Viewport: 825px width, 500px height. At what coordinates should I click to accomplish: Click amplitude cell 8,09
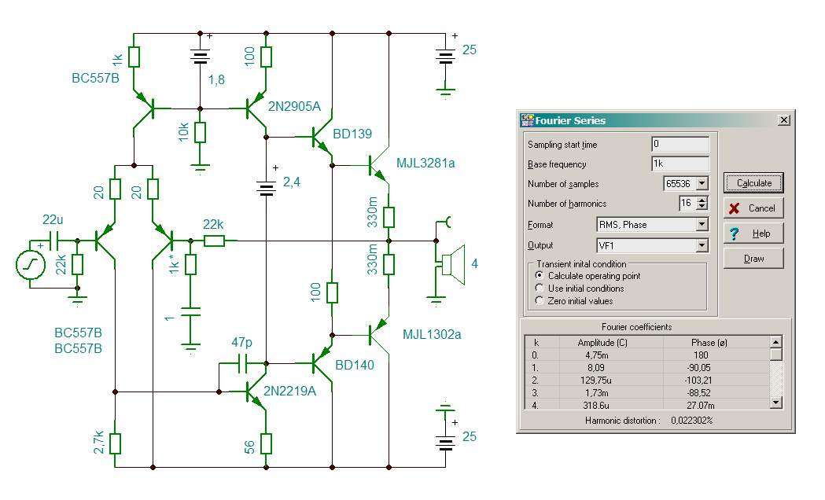coord(595,367)
